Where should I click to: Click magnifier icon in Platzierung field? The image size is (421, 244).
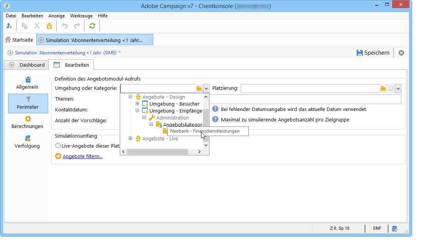(391, 88)
